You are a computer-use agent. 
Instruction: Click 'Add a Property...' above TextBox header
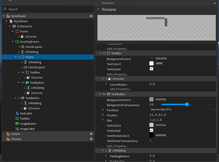[x=117, y=49]
